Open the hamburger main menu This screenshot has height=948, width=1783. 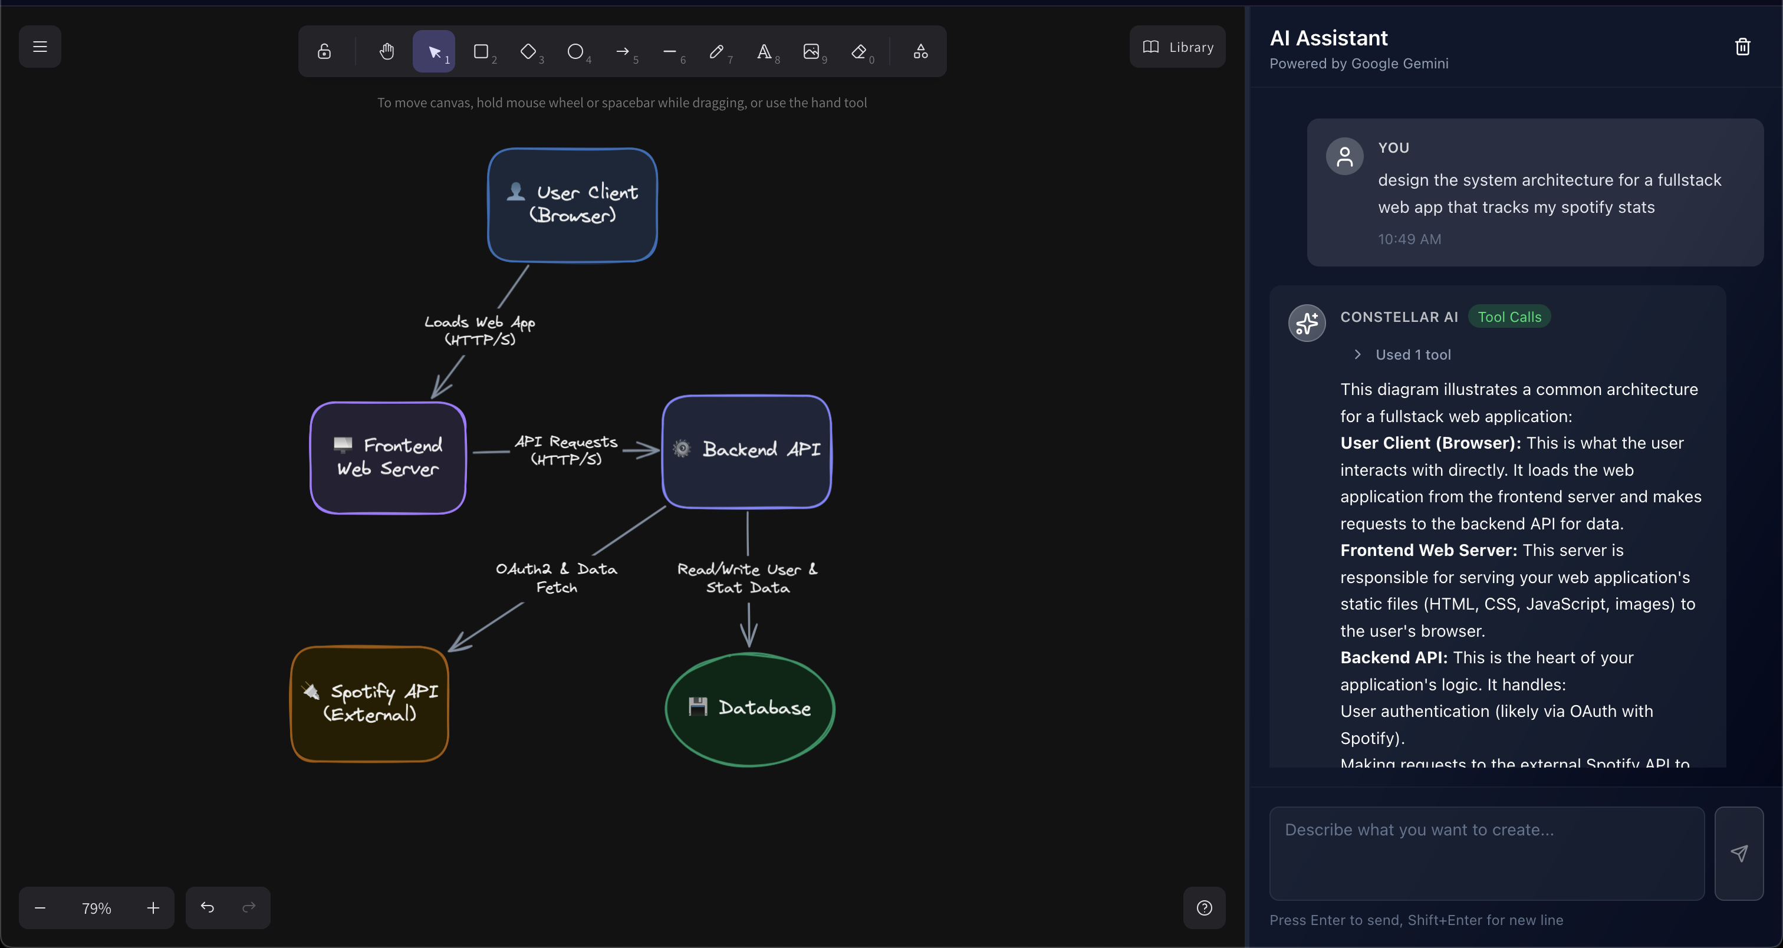[40, 47]
